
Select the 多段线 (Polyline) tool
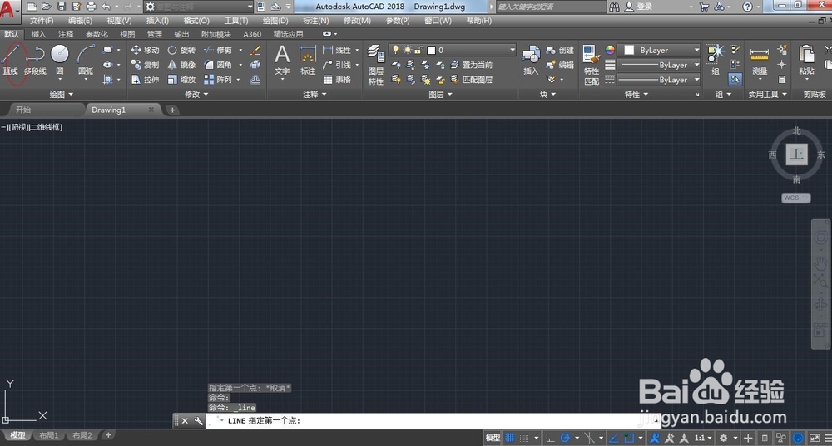click(35, 61)
